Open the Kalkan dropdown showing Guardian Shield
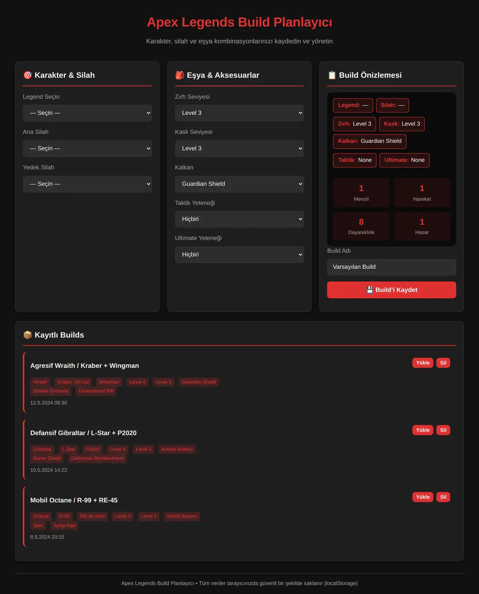The image size is (479, 594). pyautogui.click(x=239, y=184)
